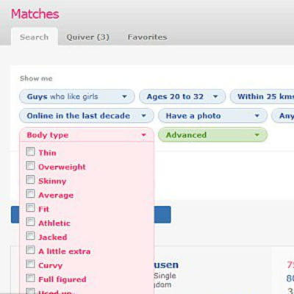Check the Overweight checkbox
The width and height of the screenshot is (294, 294).
coord(30,165)
